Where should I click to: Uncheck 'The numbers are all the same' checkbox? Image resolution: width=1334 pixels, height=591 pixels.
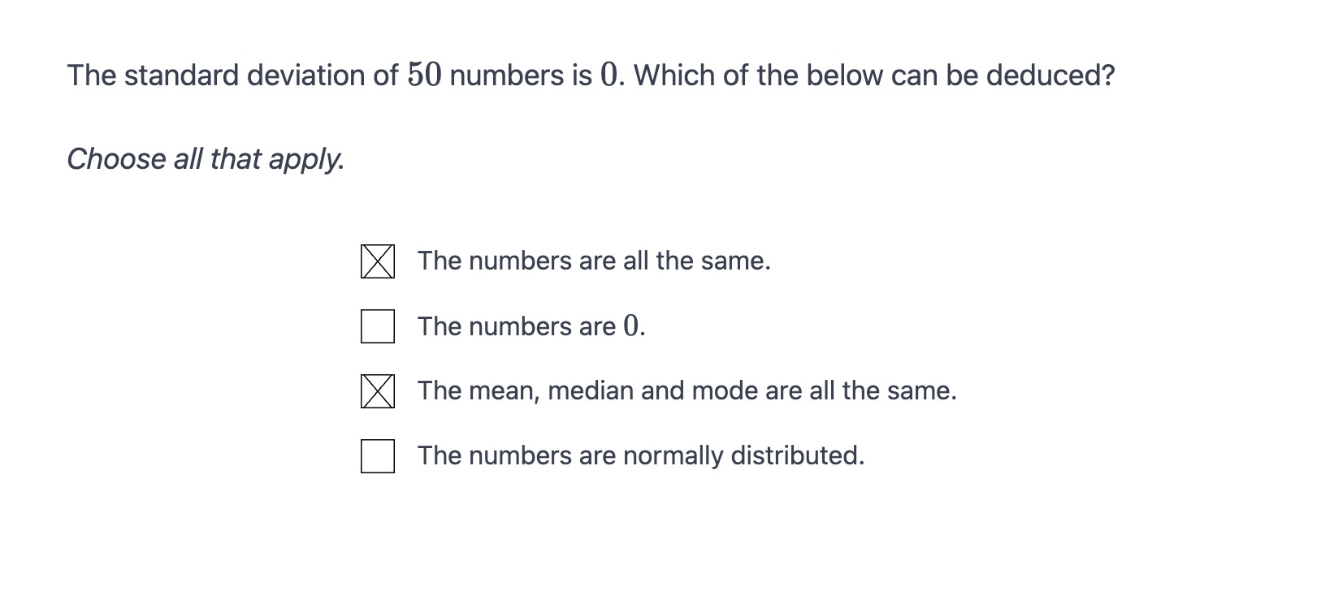pos(378,261)
